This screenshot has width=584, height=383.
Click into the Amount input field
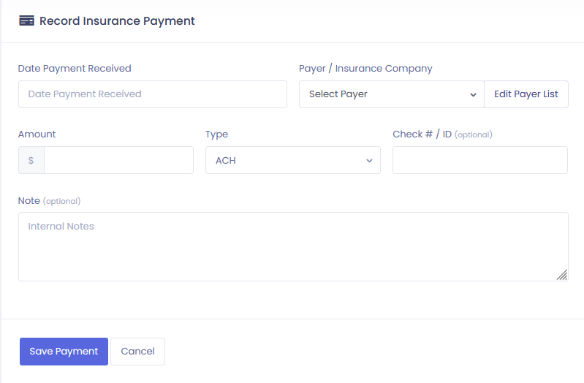[119, 160]
